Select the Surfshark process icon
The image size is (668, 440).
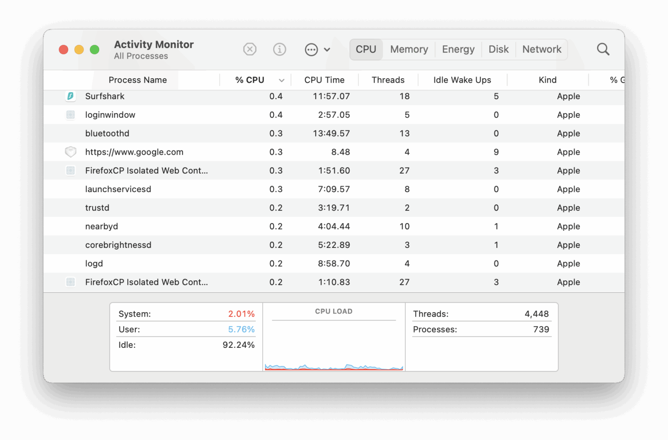point(70,96)
